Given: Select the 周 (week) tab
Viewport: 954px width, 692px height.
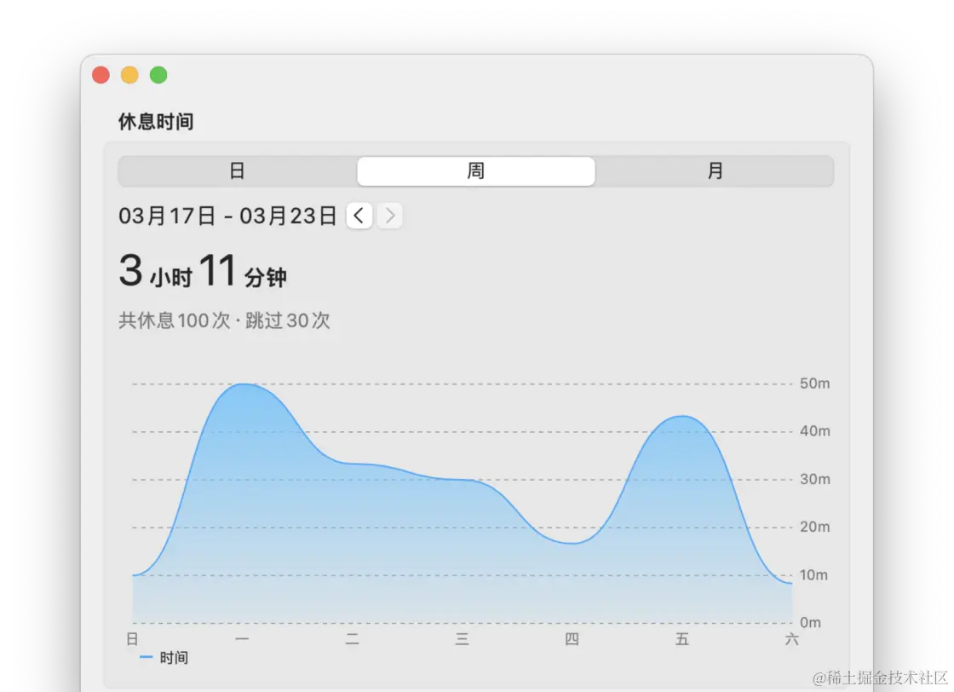Looking at the screenshot, I should [476, 171].
